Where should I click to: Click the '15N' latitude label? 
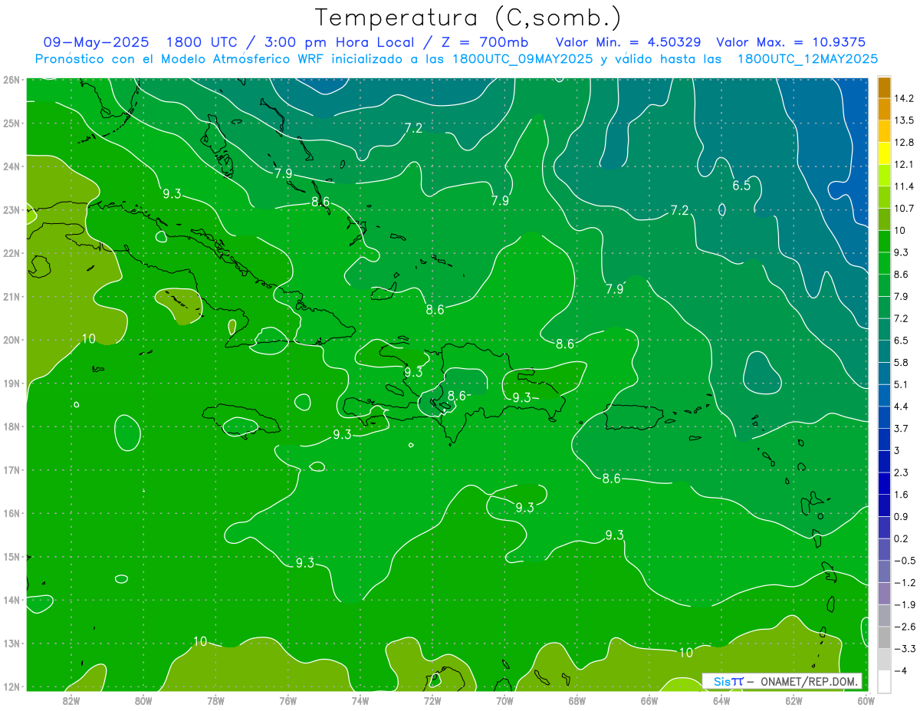11,557
